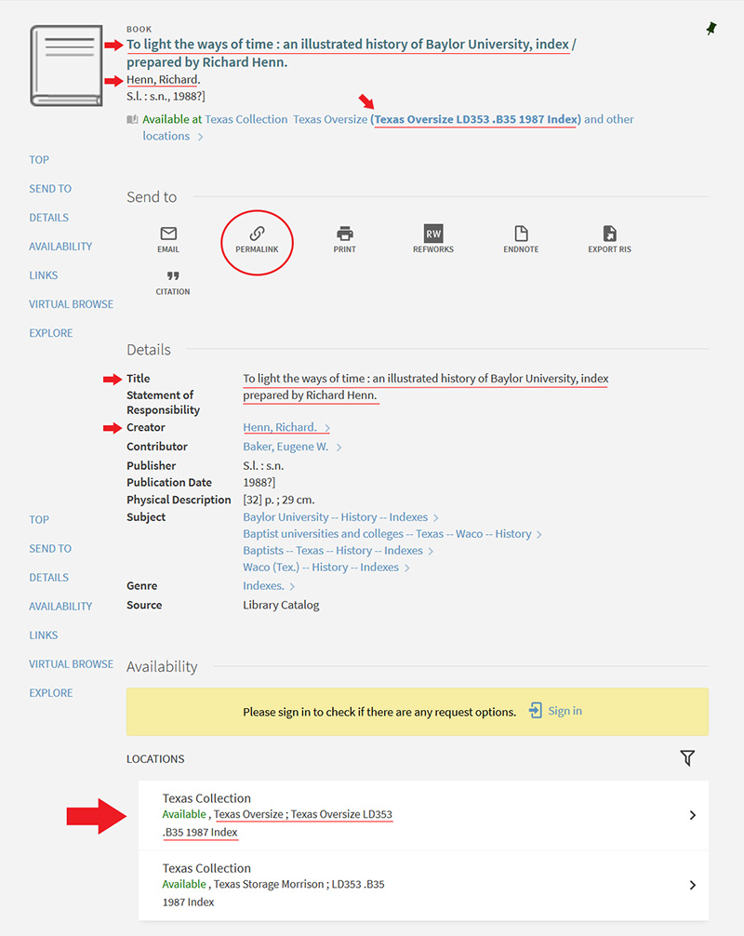The image size is (744, 936).
Task: Click chevron after Indexes. genre
Action: (x=292, y=586)
